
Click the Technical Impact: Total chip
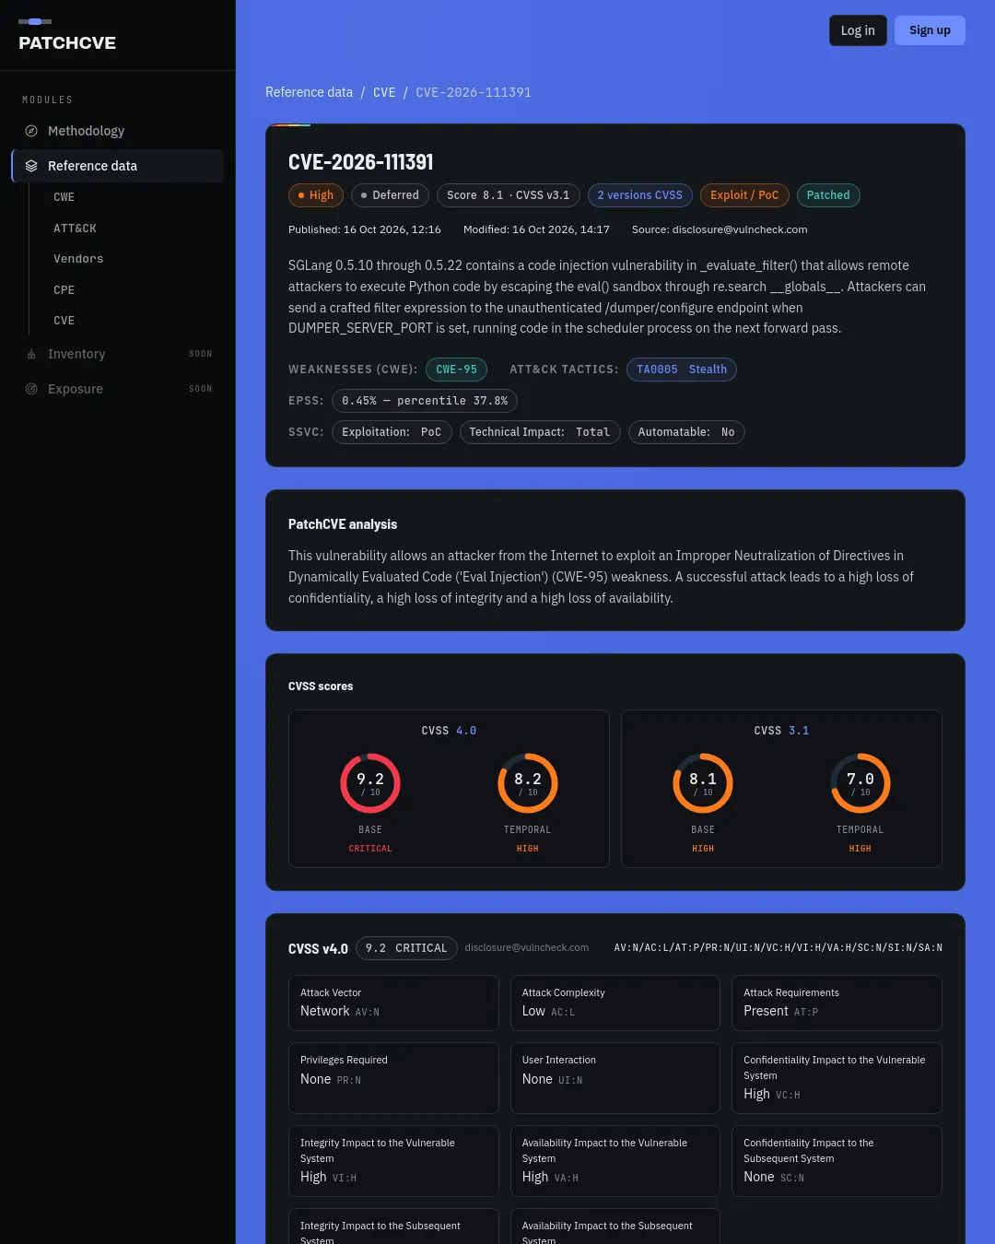coord(540,432)
